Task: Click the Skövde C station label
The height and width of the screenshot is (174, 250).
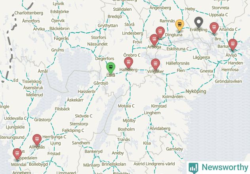Action: [84, 116]
